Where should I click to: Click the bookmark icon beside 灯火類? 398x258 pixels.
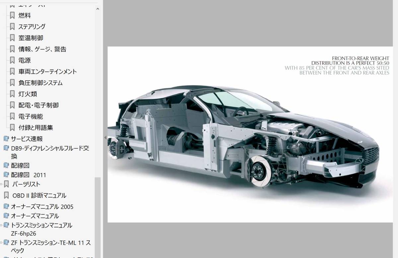(12, 94)
